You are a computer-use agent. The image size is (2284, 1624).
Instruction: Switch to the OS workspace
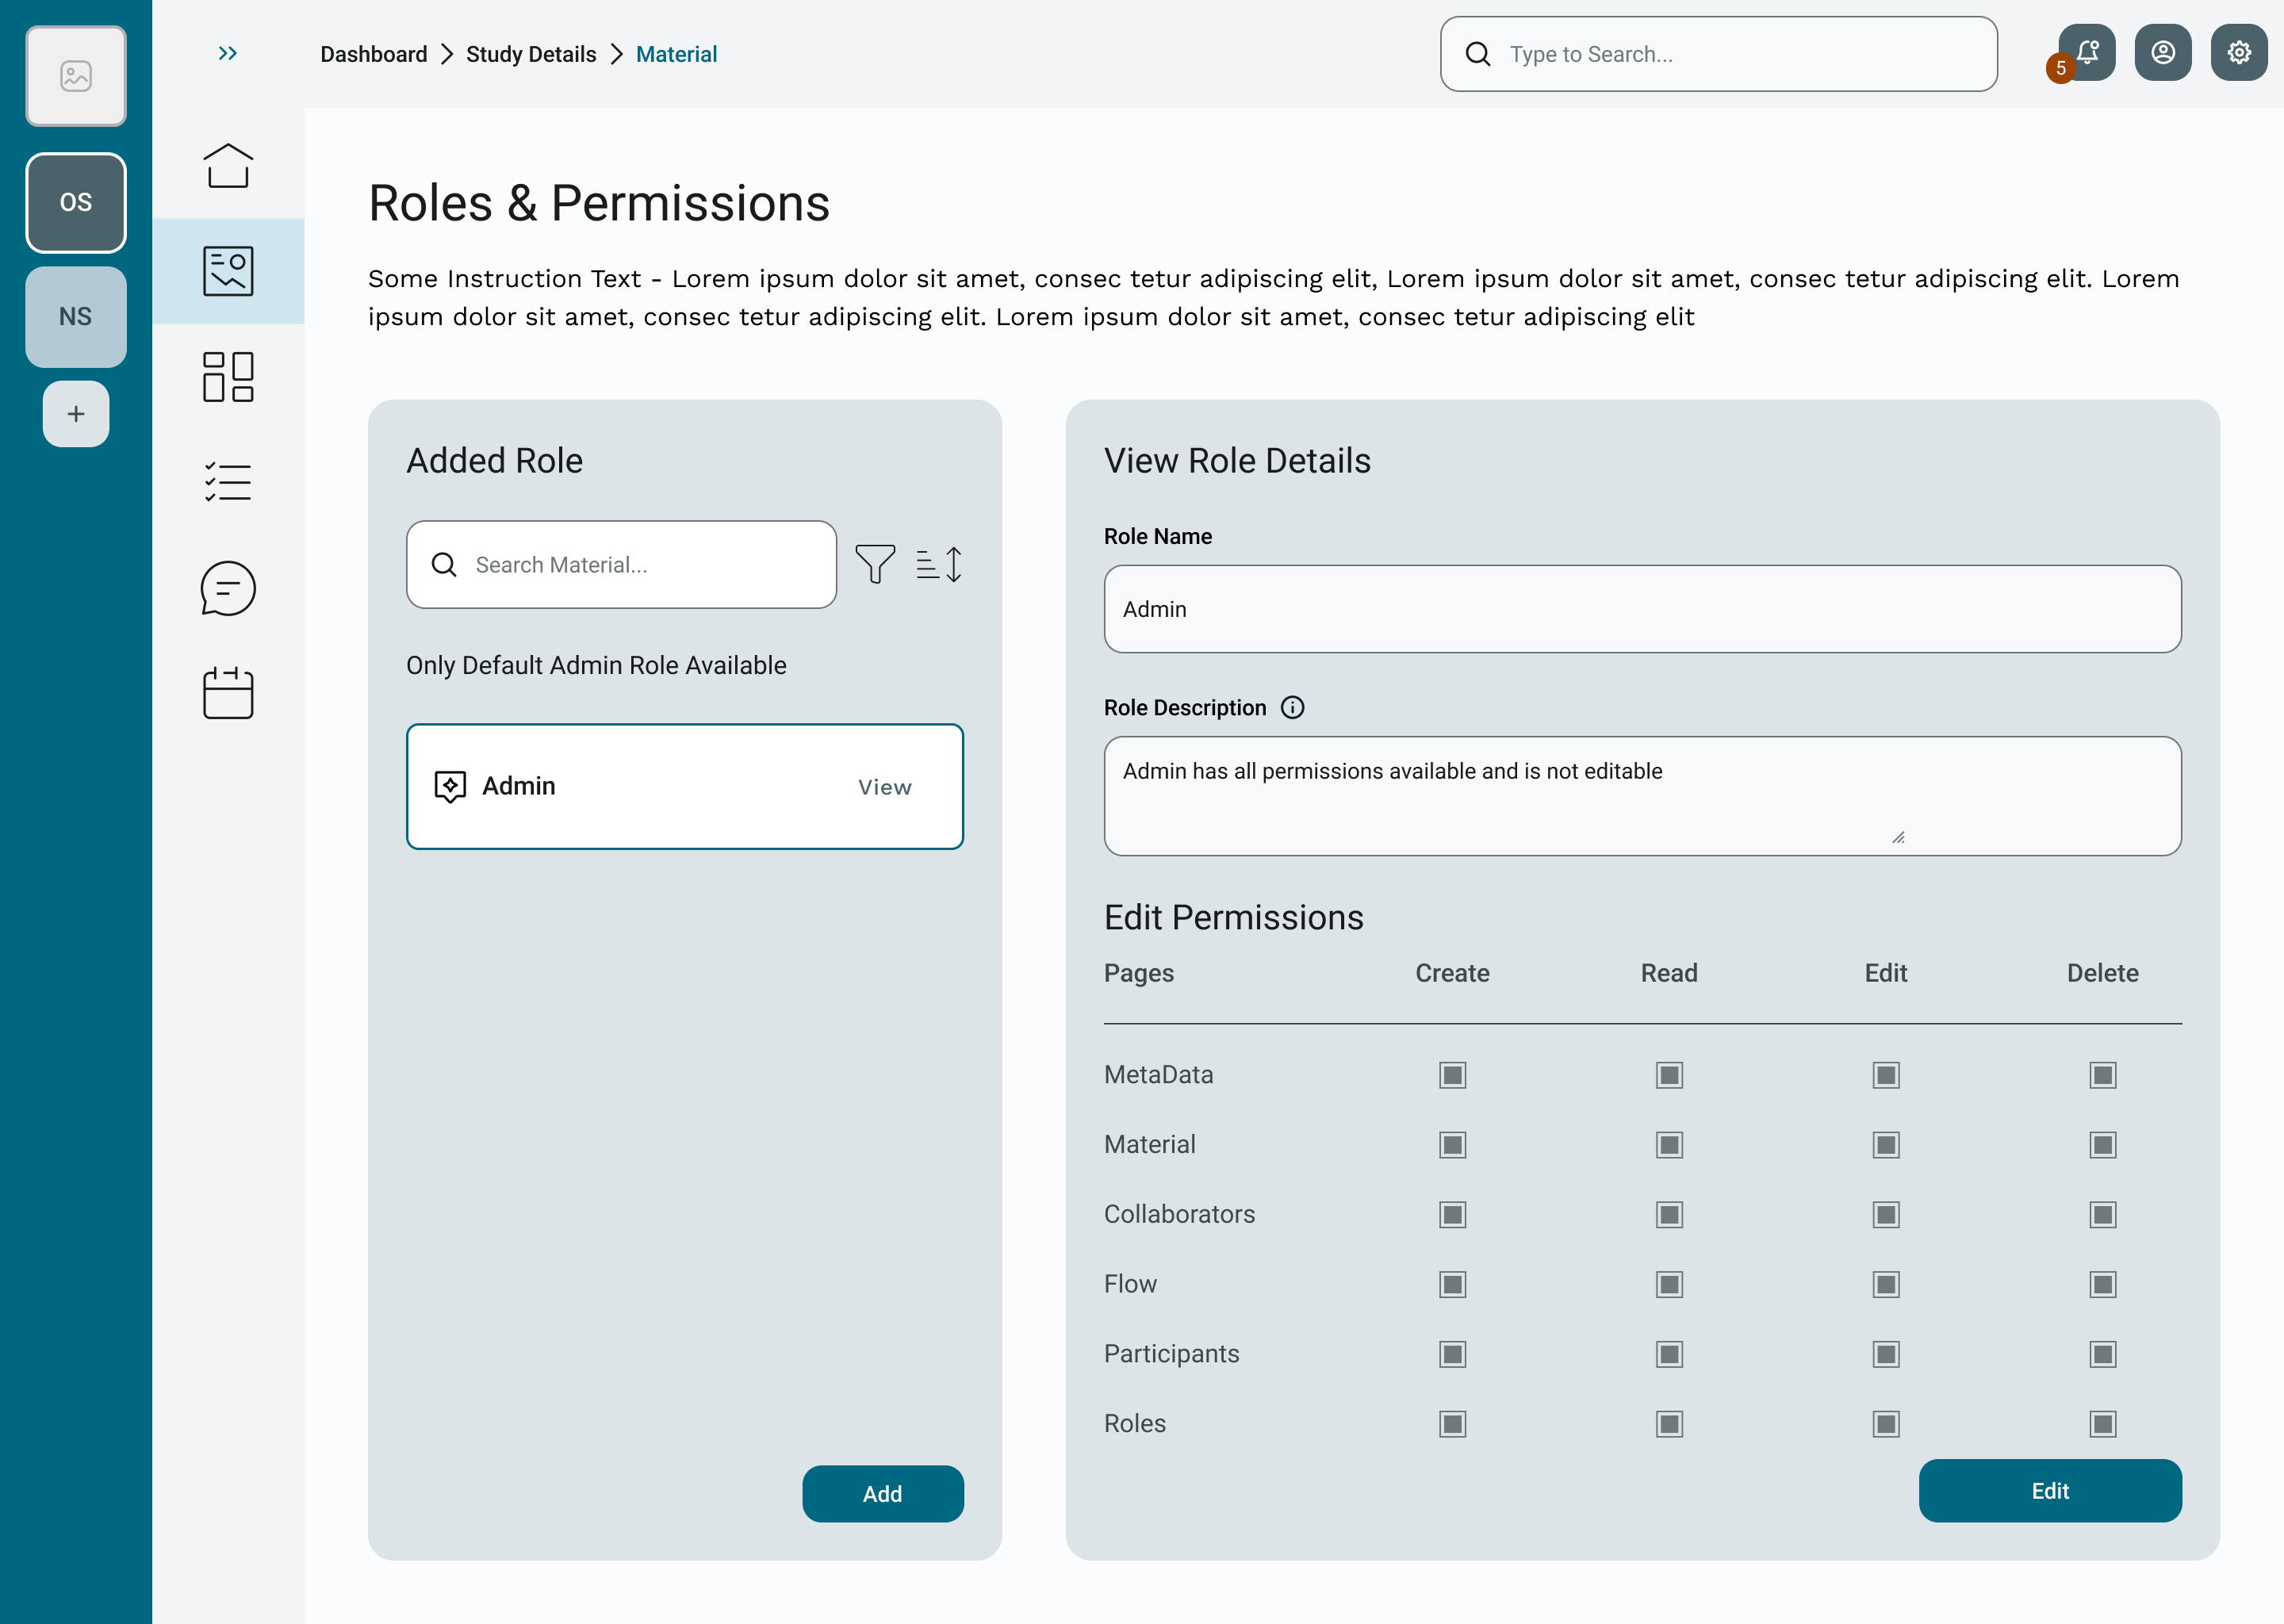(x=76, y=202)
